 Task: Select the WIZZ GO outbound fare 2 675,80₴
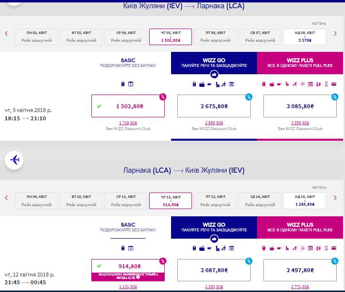click(x=214, y=106)
